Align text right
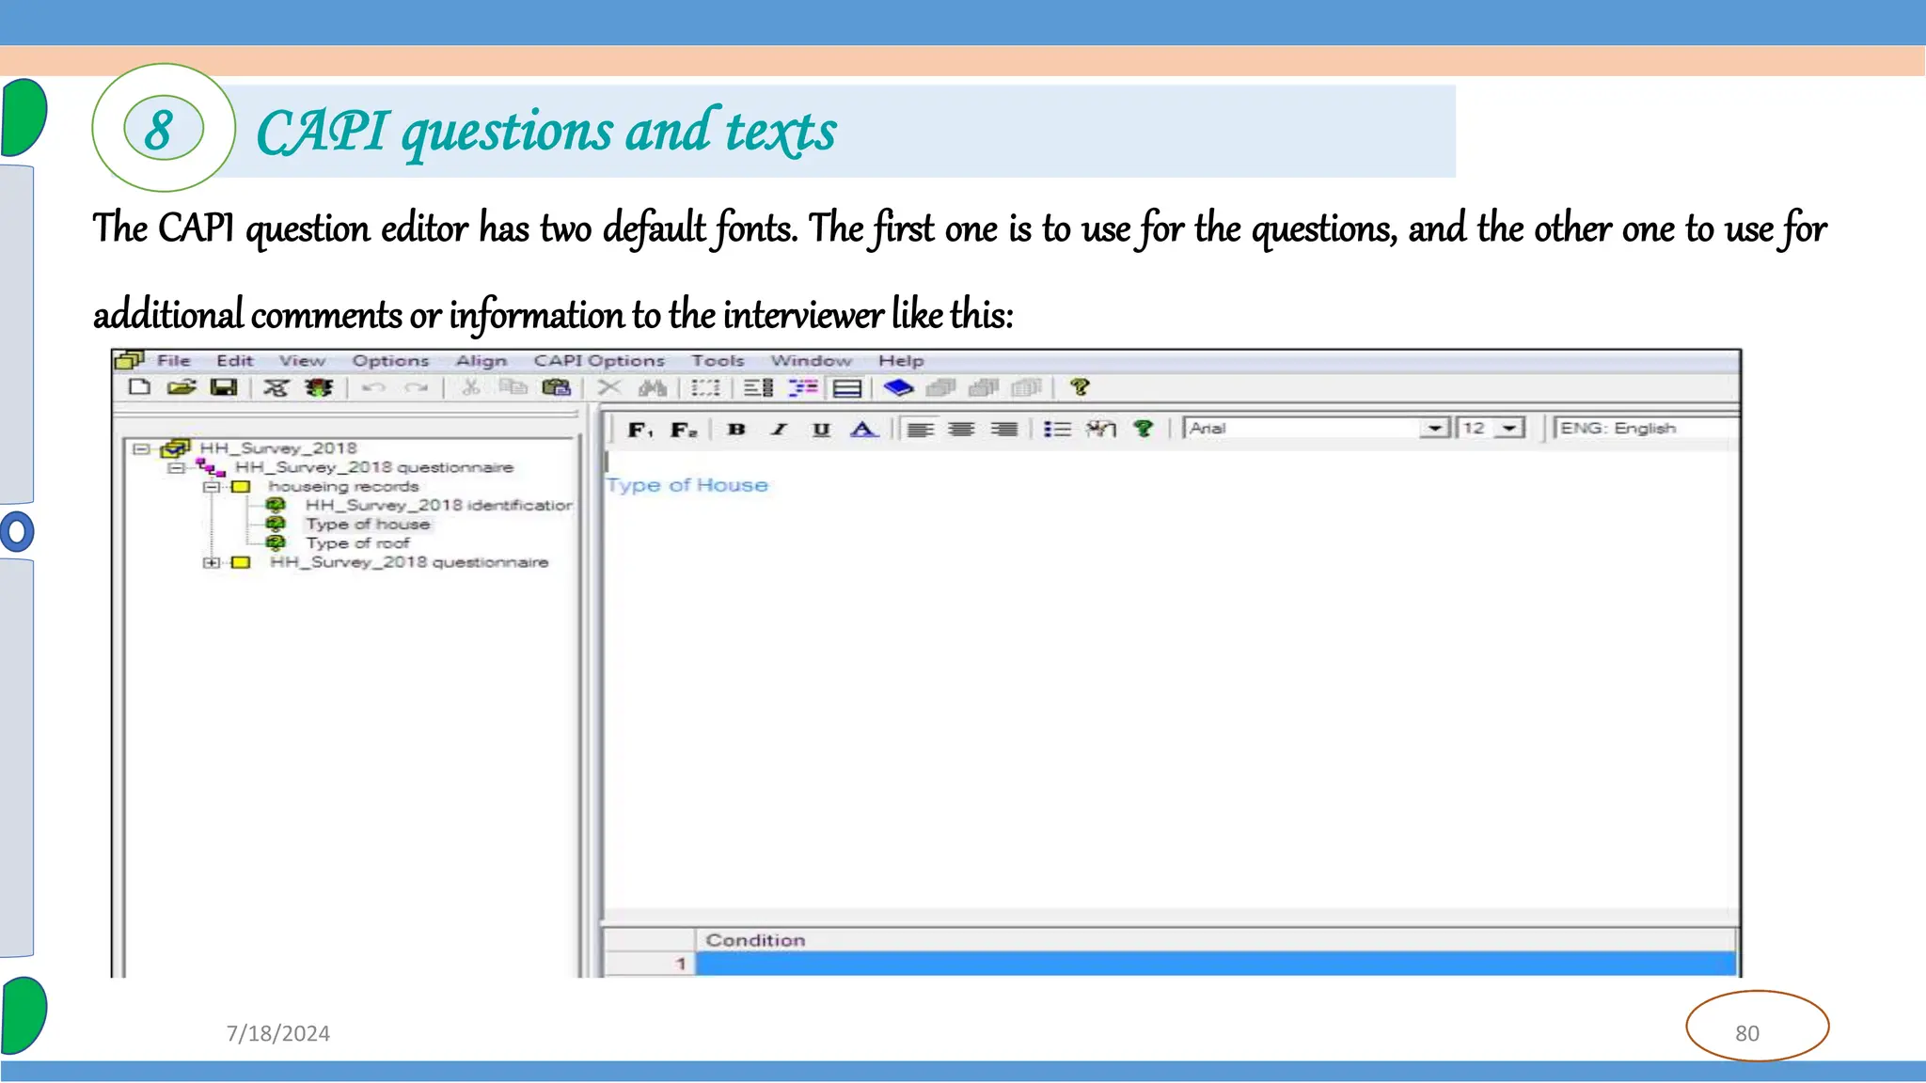The width and height of the screenshot is (1926, 1083). click(1003, 430)
